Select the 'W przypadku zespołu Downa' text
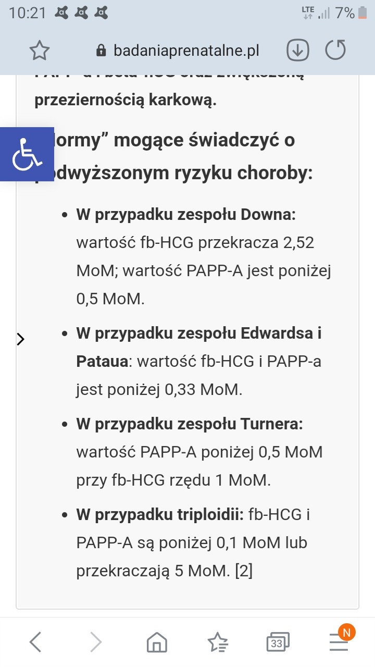 pos(186,214)
